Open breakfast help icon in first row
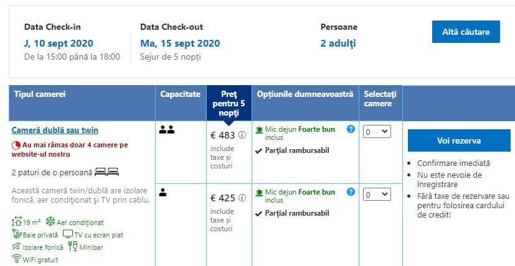515x266 pixels. click(351, 129)
